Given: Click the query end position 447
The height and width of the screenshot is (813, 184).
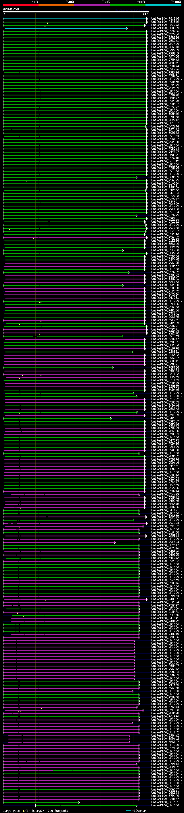Looking at the screenshot, I should pyautogui.click(x=145, y=14).
